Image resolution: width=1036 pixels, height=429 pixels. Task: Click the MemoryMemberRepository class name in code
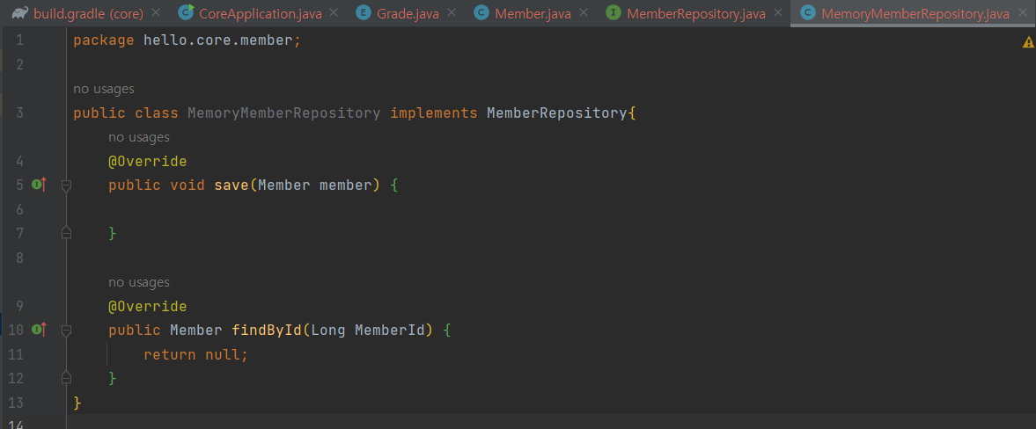[x=284, y=113]
